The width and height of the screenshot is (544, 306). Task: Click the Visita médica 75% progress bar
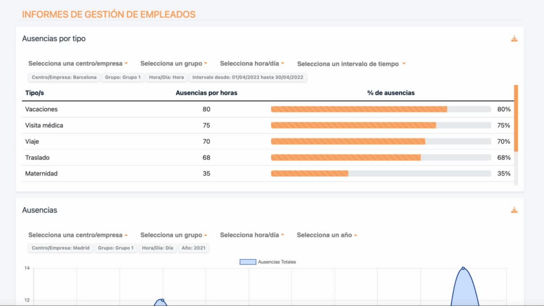pos(381,125)
